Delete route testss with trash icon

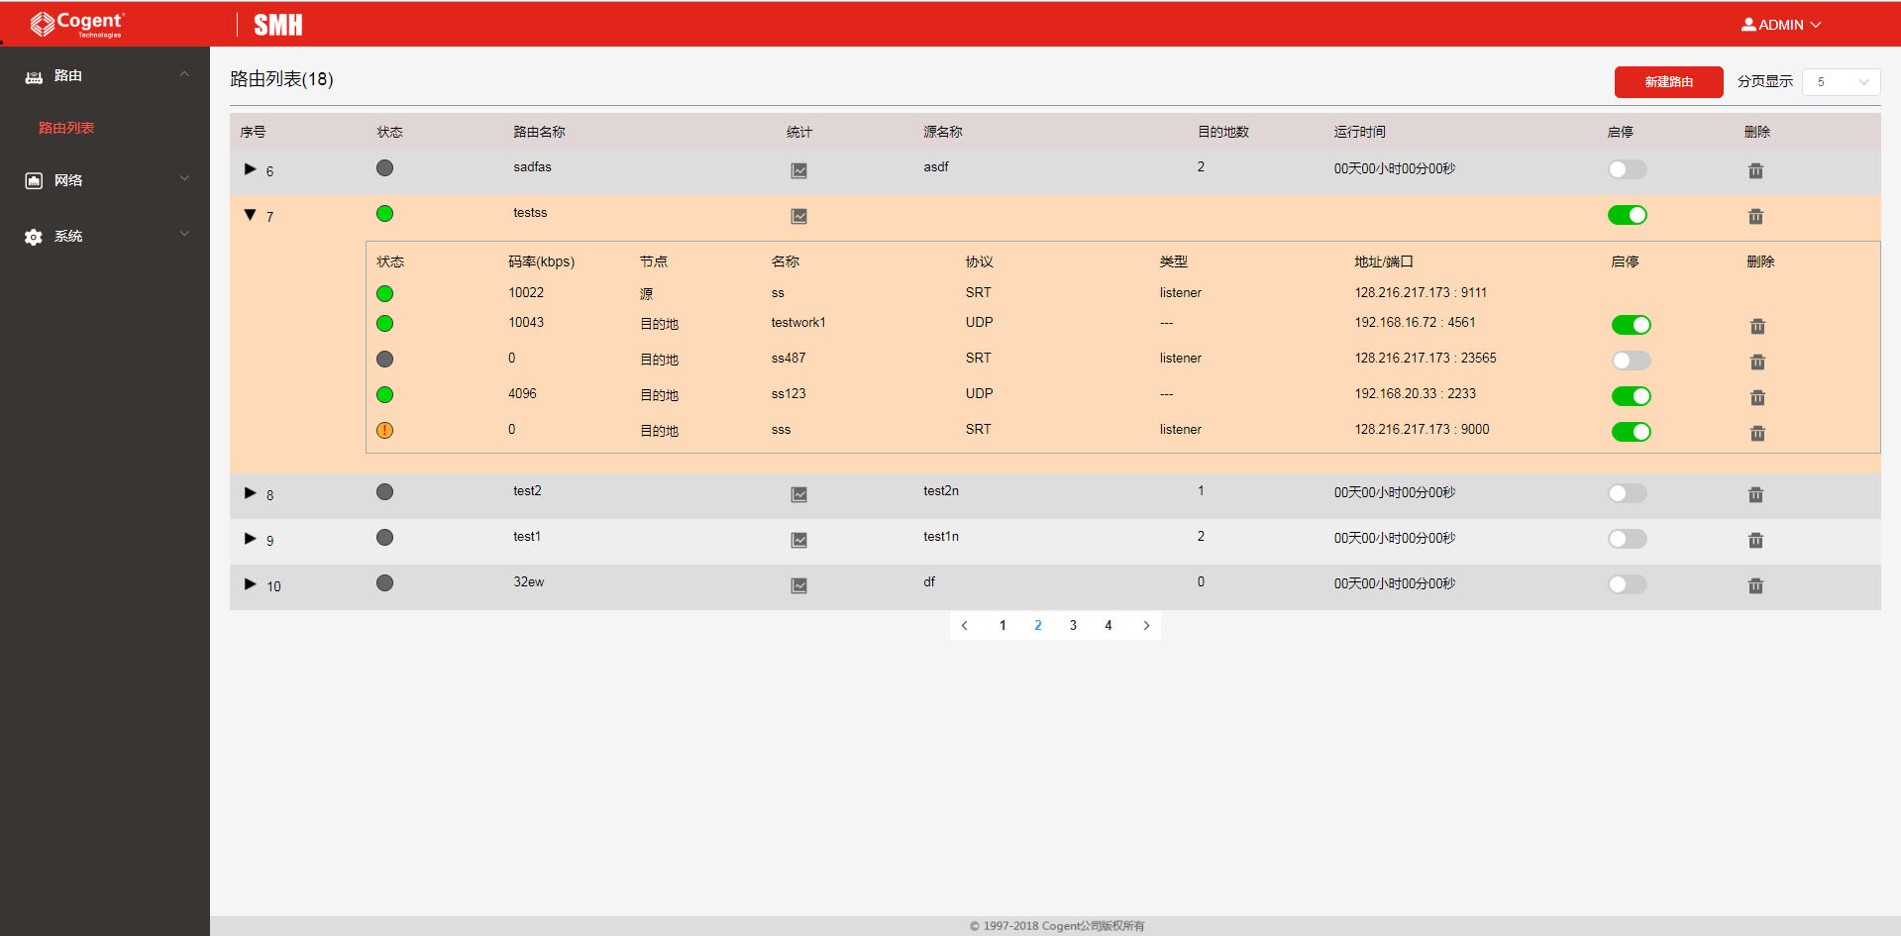point(1755,216)
